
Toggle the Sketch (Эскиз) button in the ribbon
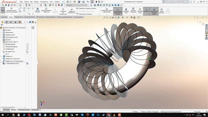point(3,10)
